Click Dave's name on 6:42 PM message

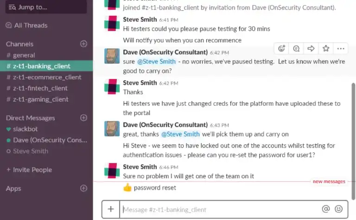[165, 52]
